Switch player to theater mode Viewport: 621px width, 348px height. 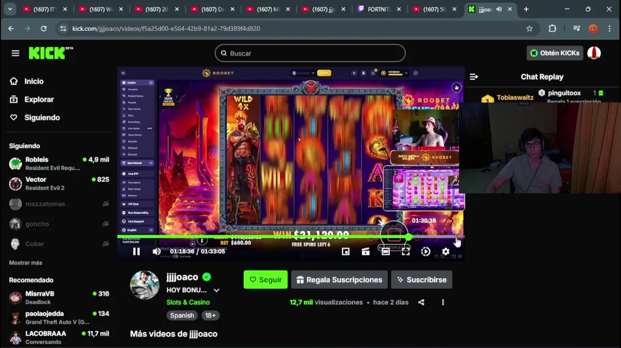pyautogui.click(x=385, y=251)
